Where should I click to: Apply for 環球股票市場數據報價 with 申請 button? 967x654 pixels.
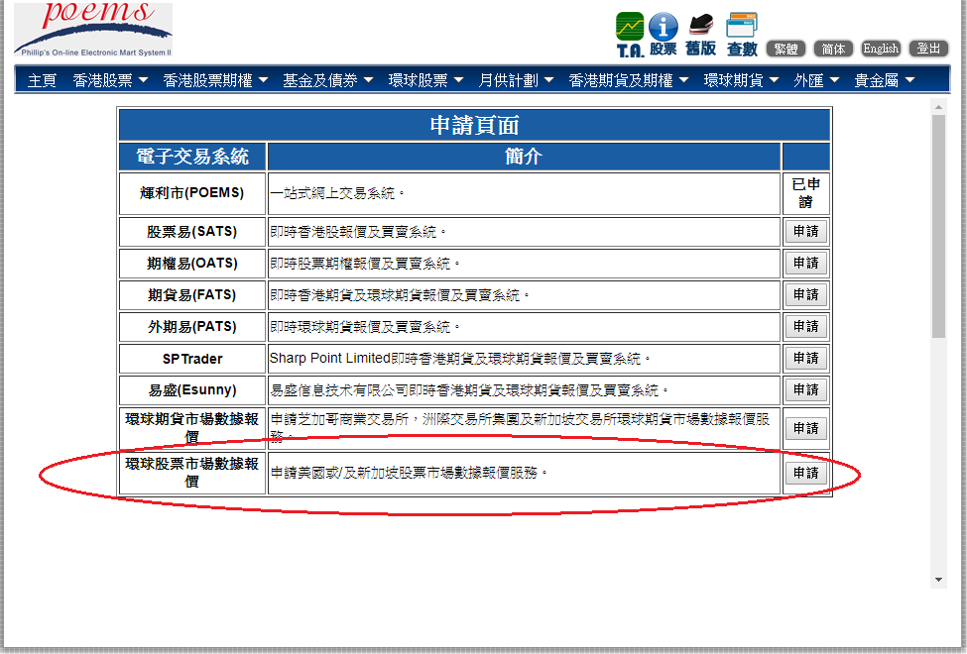click(805, 473)
